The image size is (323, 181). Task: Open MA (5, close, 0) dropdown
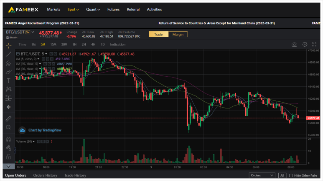(38, 59)
